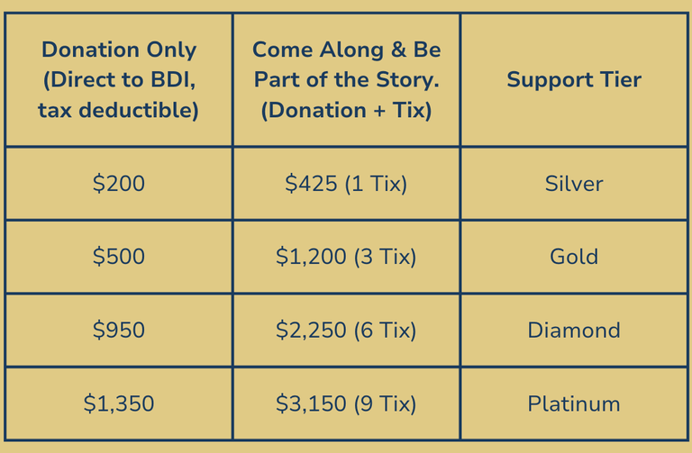The width and height of the screenshot is (692, 453).
Task: Click 'Part of the Story.' header line
Action: (x=346, y=80)
